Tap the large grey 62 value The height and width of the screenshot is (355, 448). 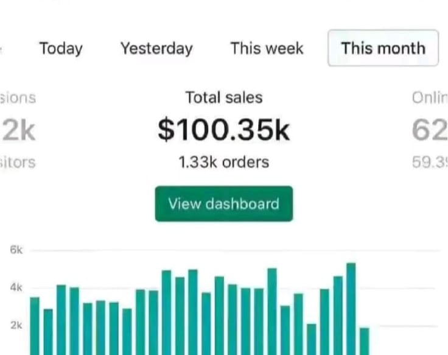point(430,130)
